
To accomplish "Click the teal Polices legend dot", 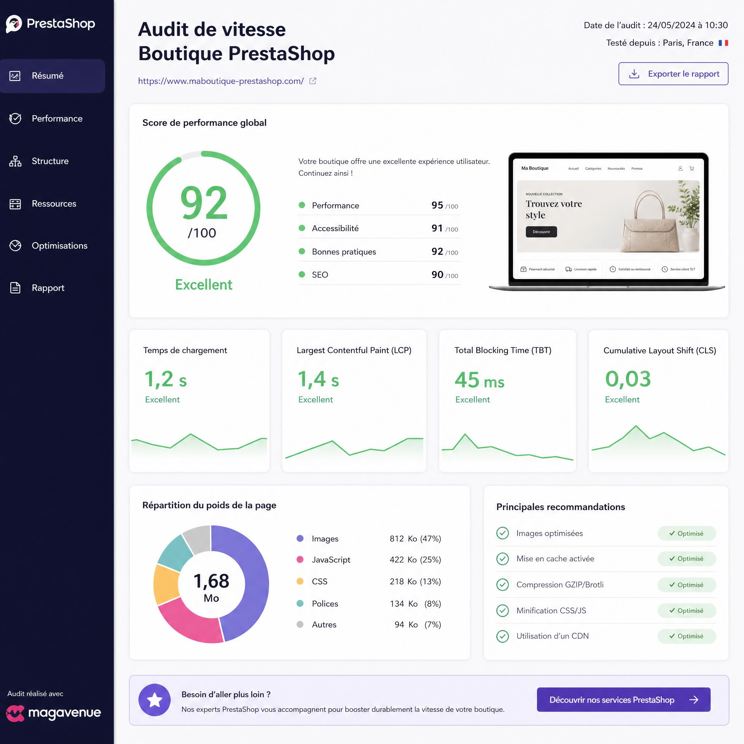I will [300, 603].
